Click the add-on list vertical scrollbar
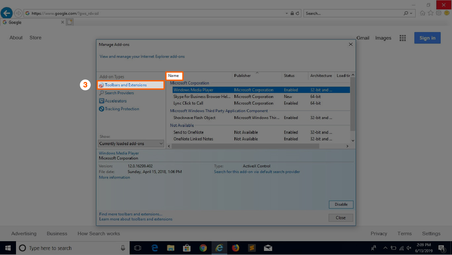This screenshot has width=452, height=255. click(x=353, y=104)
